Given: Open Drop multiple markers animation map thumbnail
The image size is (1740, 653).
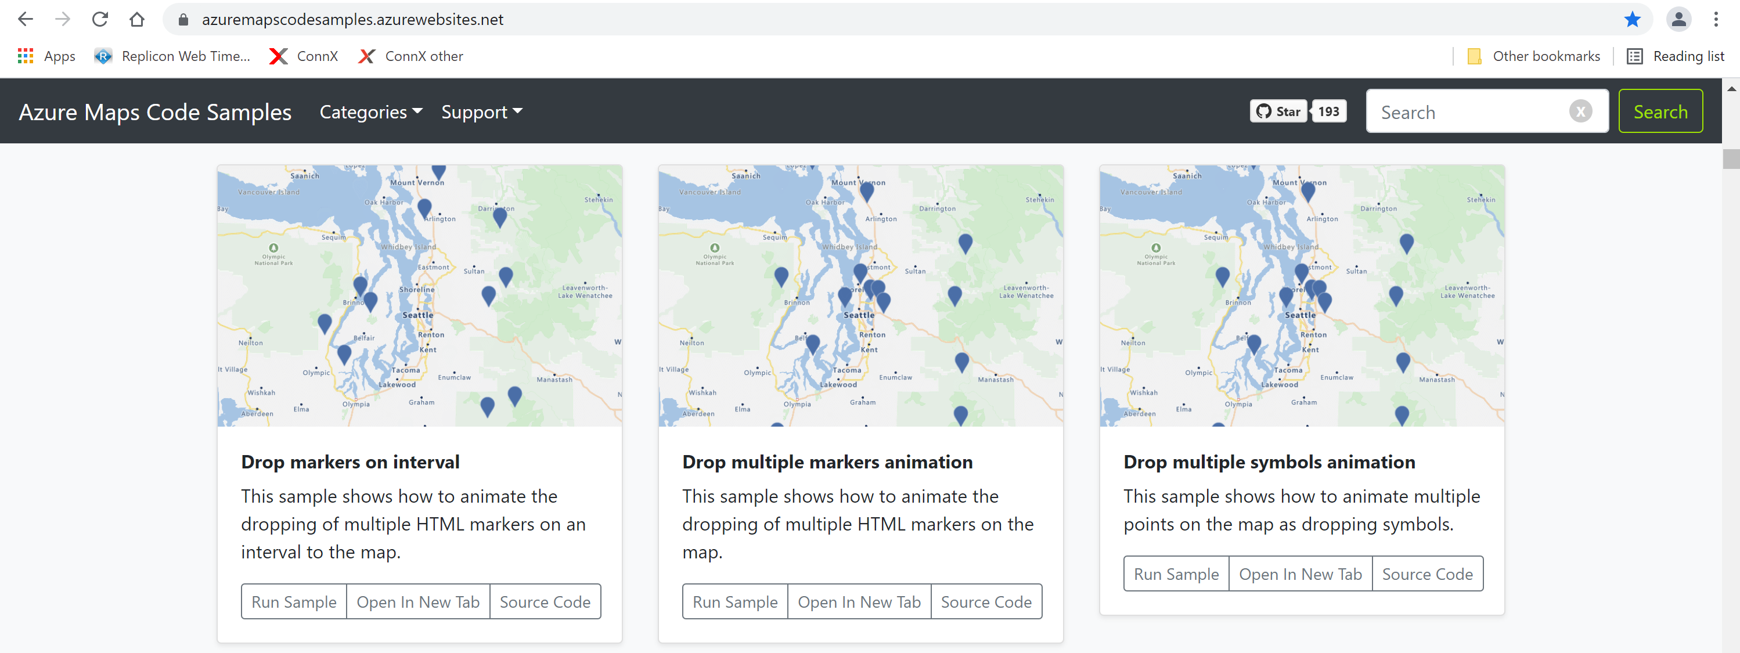Looking at the screenshot, I should point(860,296).
